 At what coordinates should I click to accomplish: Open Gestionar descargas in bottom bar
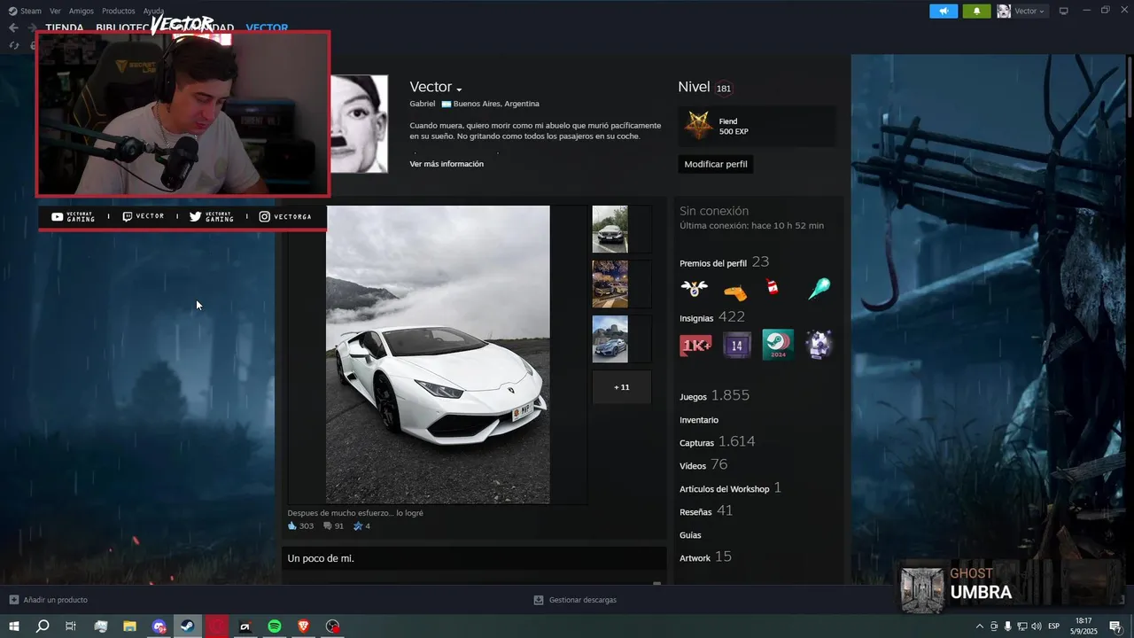tap(575, 600)
